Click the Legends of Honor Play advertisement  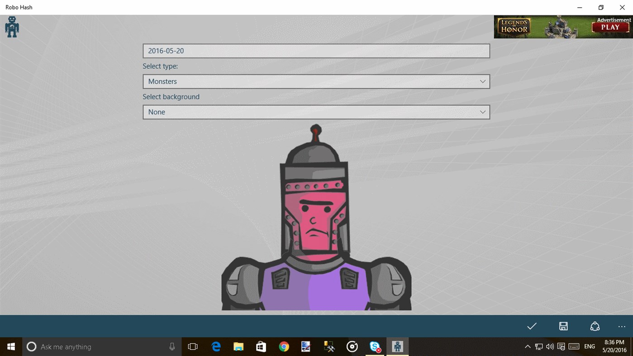[563, 27]
